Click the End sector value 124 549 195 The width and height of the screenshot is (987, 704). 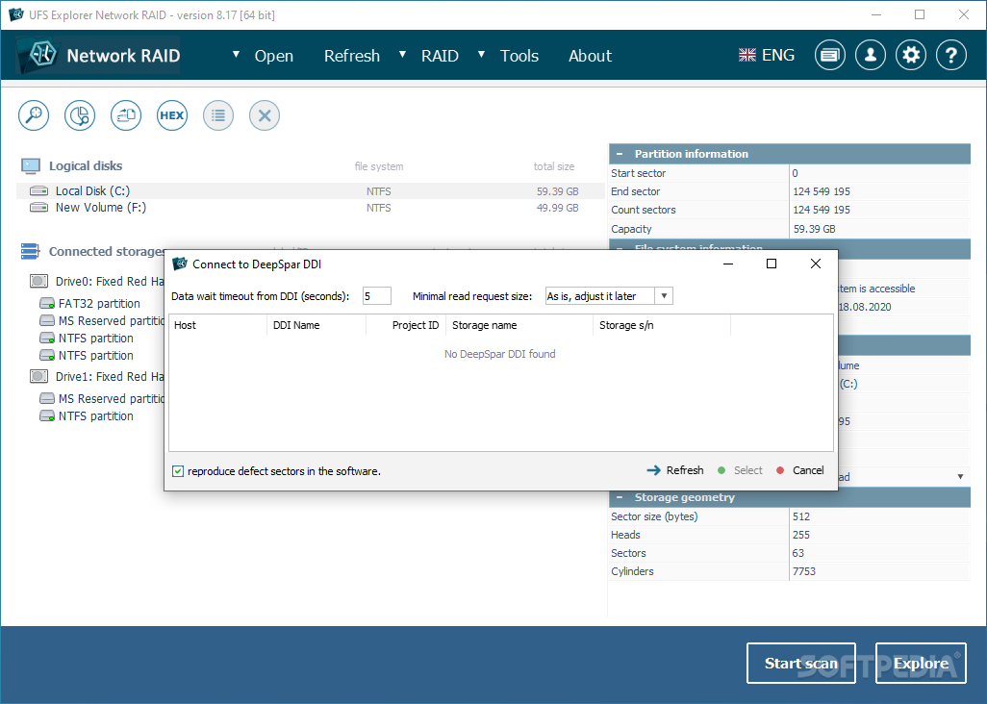[822, 191]
